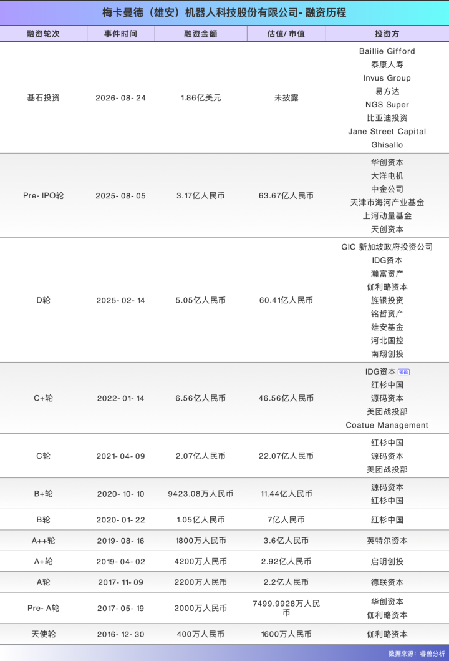
Task: Click investor 天津市海河产业基金
Action: click(x=387, y=203)
